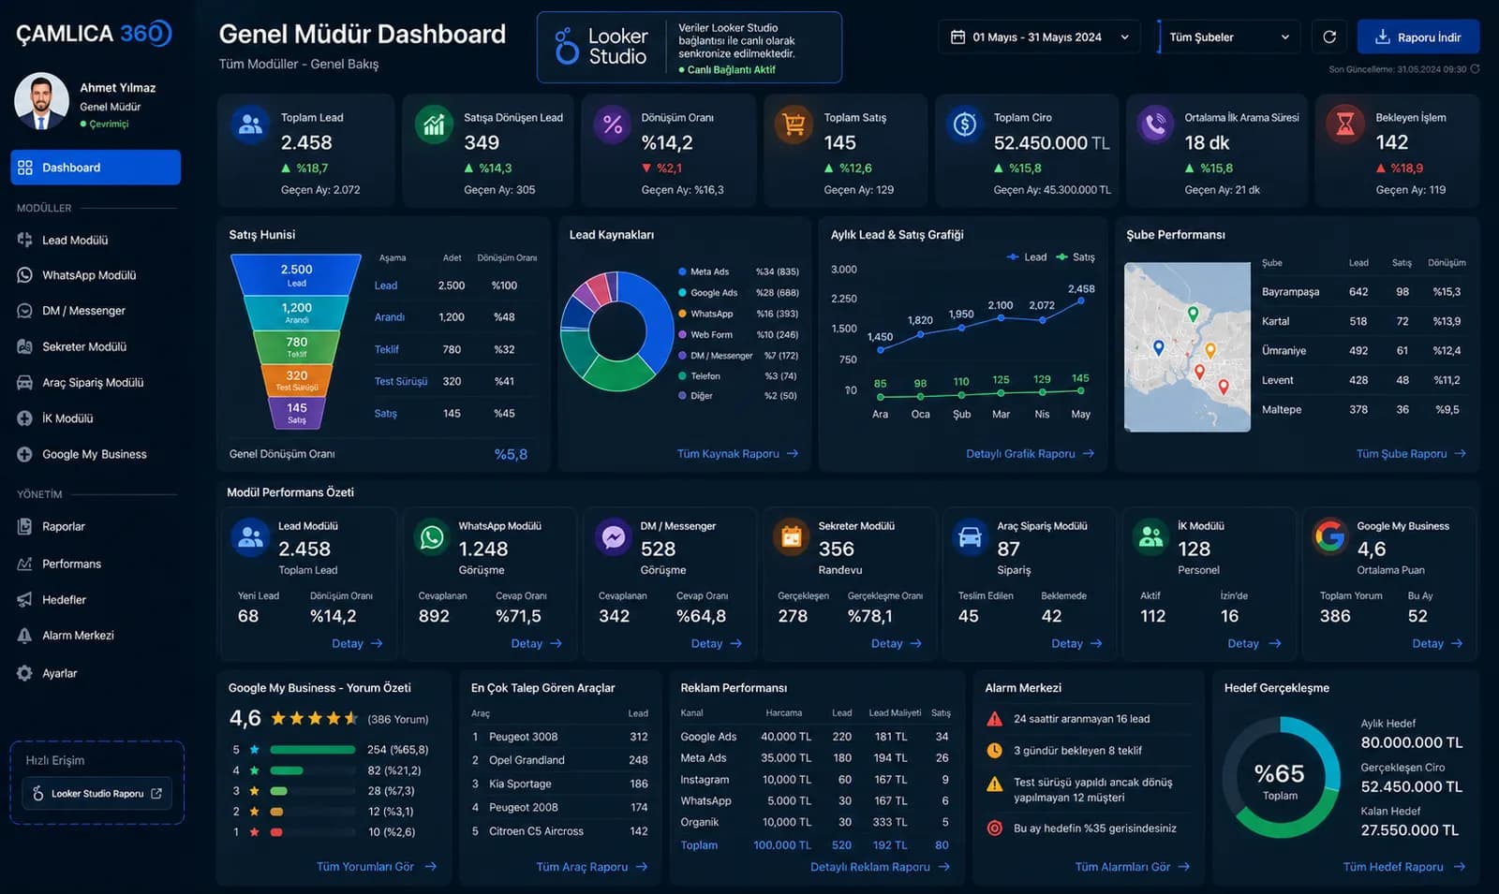Click Ahmet Yılmaz profile avatar
The height and width of the screenshot is (894, 1499).
click(42, 101)
